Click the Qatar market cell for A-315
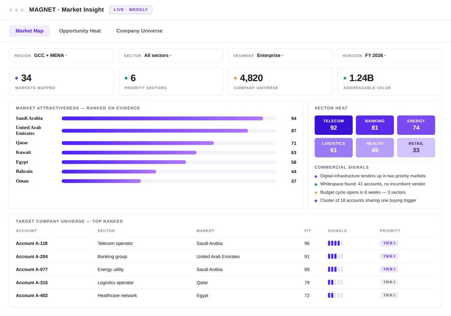Screen dimensions: 451x316 point(202,283)
